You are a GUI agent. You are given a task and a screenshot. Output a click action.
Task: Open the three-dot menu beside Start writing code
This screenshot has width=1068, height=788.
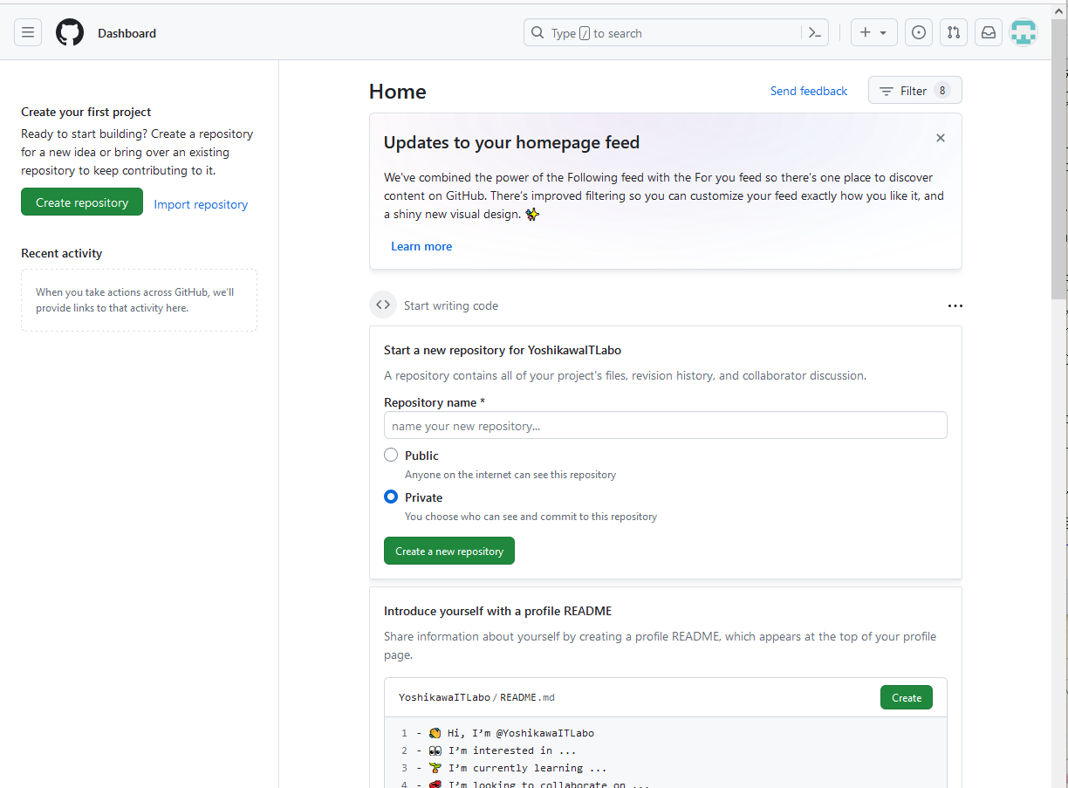pos(955,306)
